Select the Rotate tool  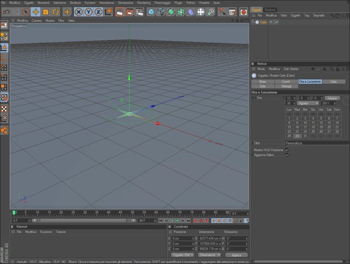tap(56, 12)
